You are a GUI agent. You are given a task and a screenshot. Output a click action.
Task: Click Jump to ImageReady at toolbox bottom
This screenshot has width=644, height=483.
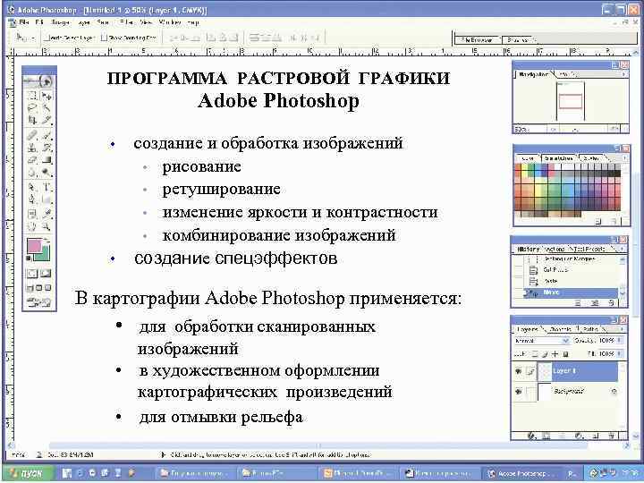coord(38,302)
